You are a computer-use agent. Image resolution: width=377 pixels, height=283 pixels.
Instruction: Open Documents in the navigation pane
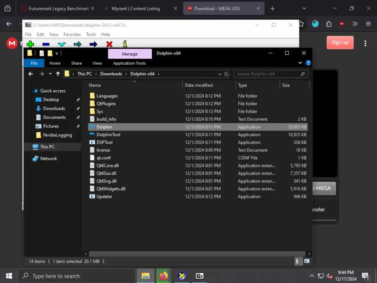54,118
